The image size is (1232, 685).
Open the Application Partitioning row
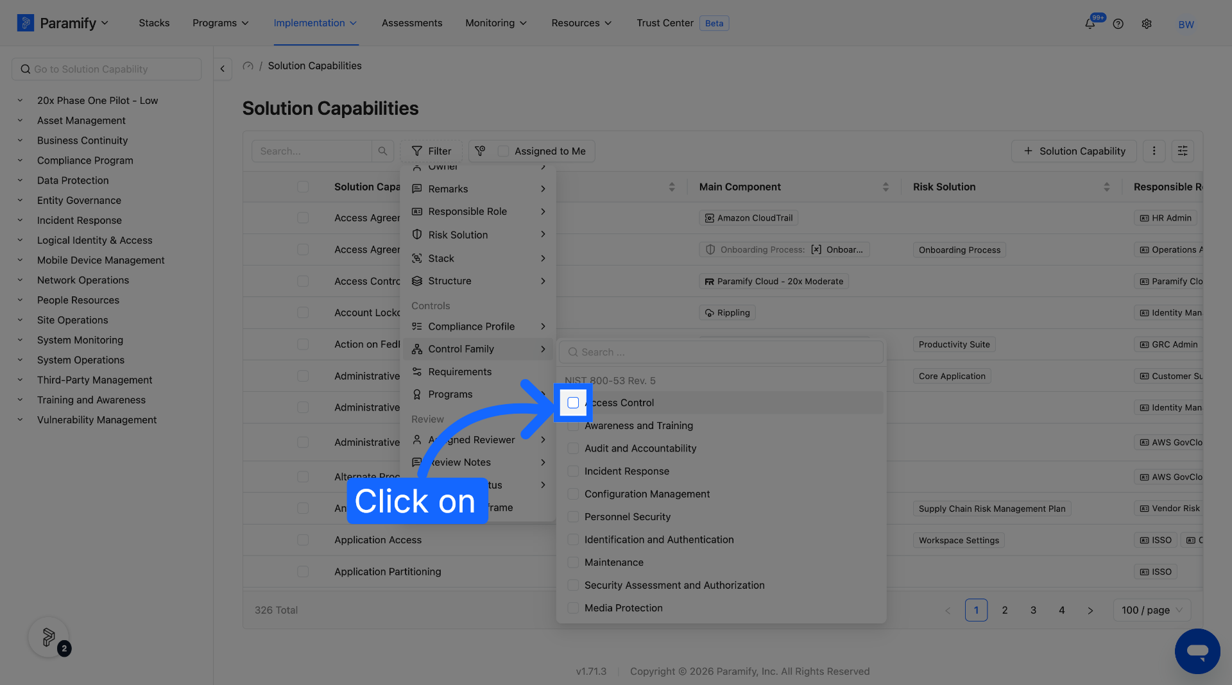388,571
